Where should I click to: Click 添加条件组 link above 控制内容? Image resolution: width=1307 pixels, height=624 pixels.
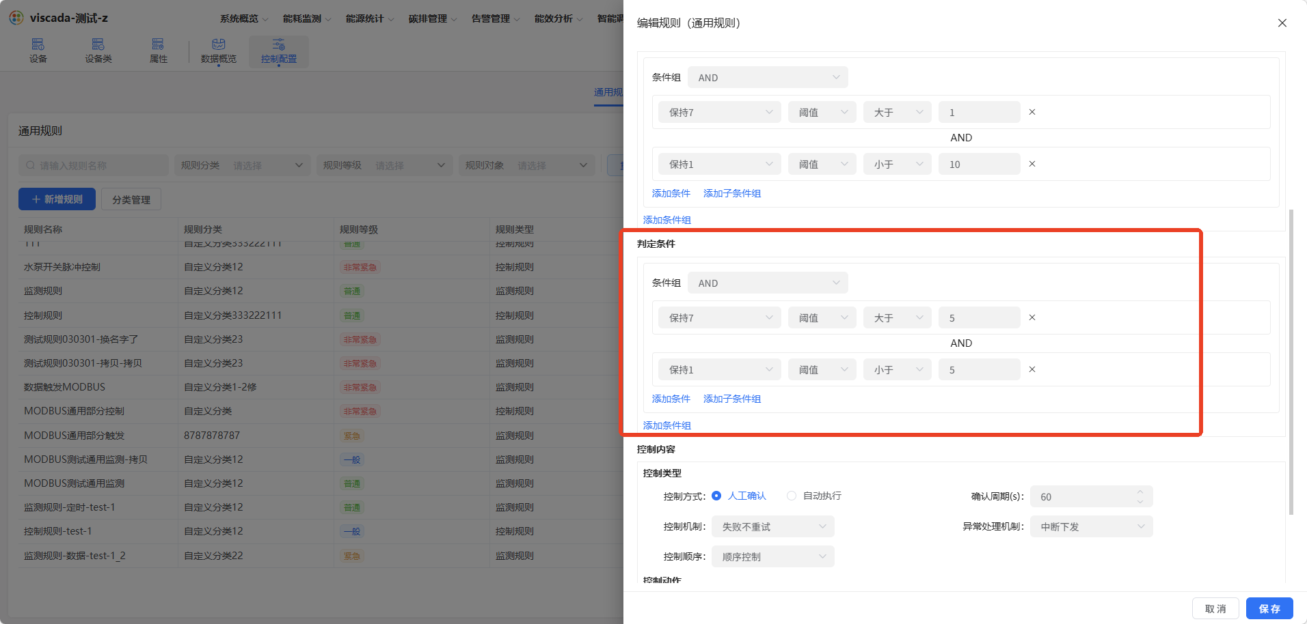(667, 425)
